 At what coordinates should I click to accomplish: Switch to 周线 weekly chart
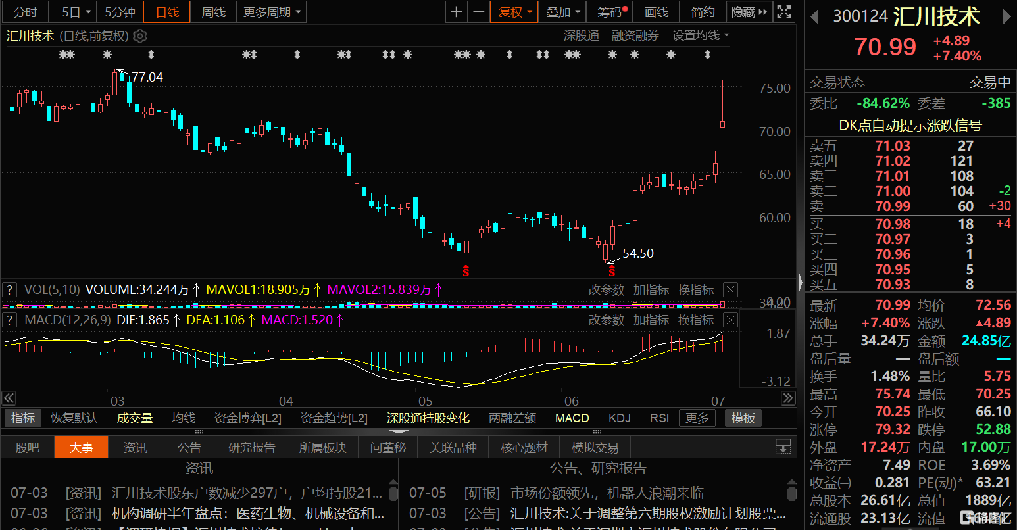[x=213, y=12]
